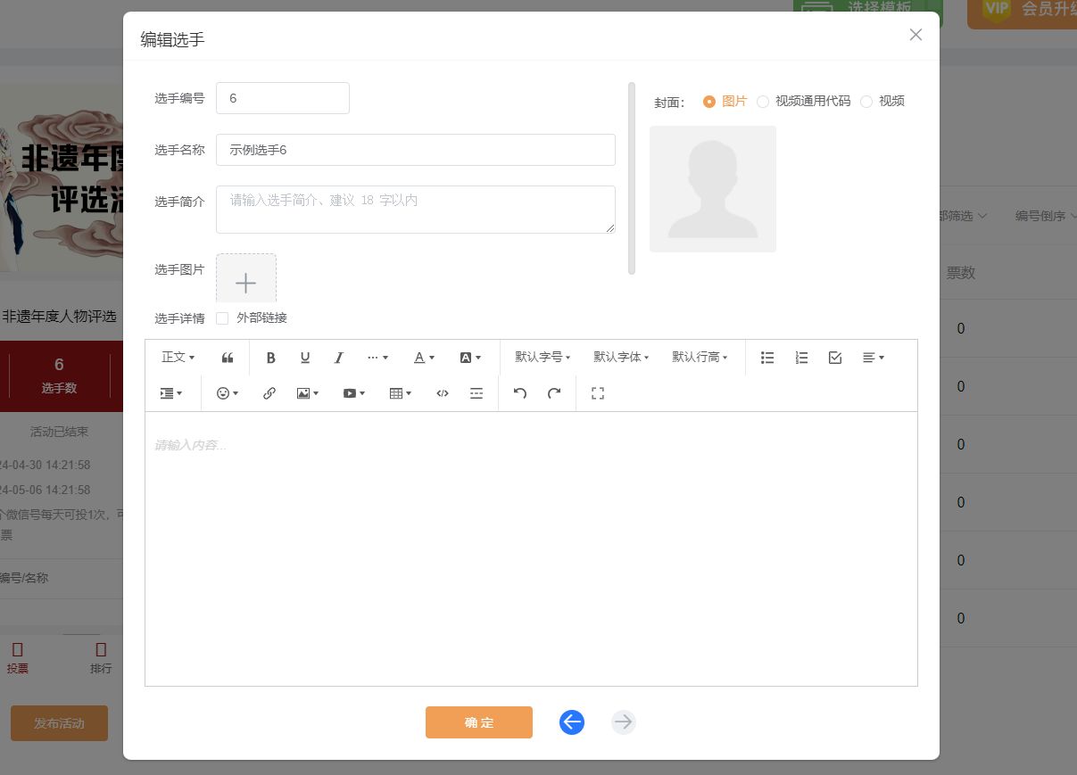Viewport: 1077px width, 775px height.
Task: Toggle editor fullscreen mode
Action: point(598,393)
